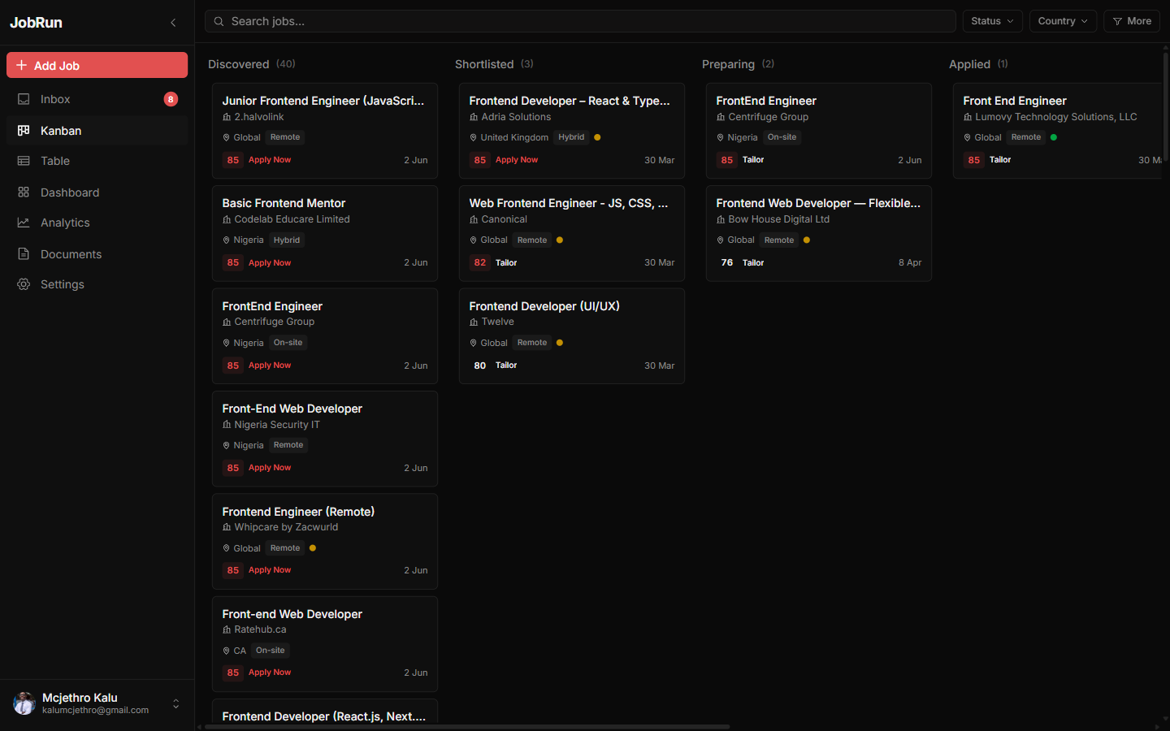The height and width of the screenshot is (731, 1170).
Task: Expand the Status filter dropdown
Action: tap(992, 21)
